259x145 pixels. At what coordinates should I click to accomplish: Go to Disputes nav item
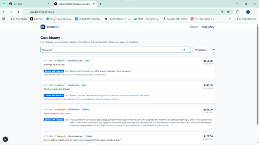194,27
